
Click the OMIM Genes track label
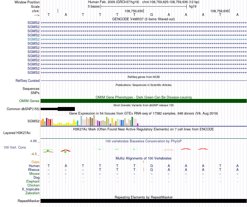(x=29, y=101)
